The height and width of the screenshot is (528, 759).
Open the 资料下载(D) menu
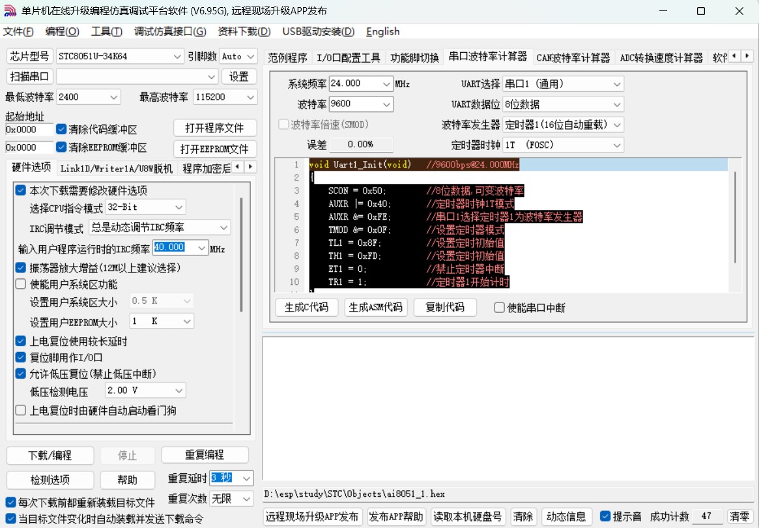coord(244,31)
